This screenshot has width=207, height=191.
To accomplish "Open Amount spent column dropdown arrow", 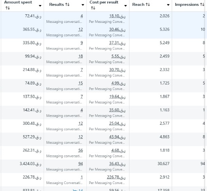I will pyautogui.click(x=40, y=6).
